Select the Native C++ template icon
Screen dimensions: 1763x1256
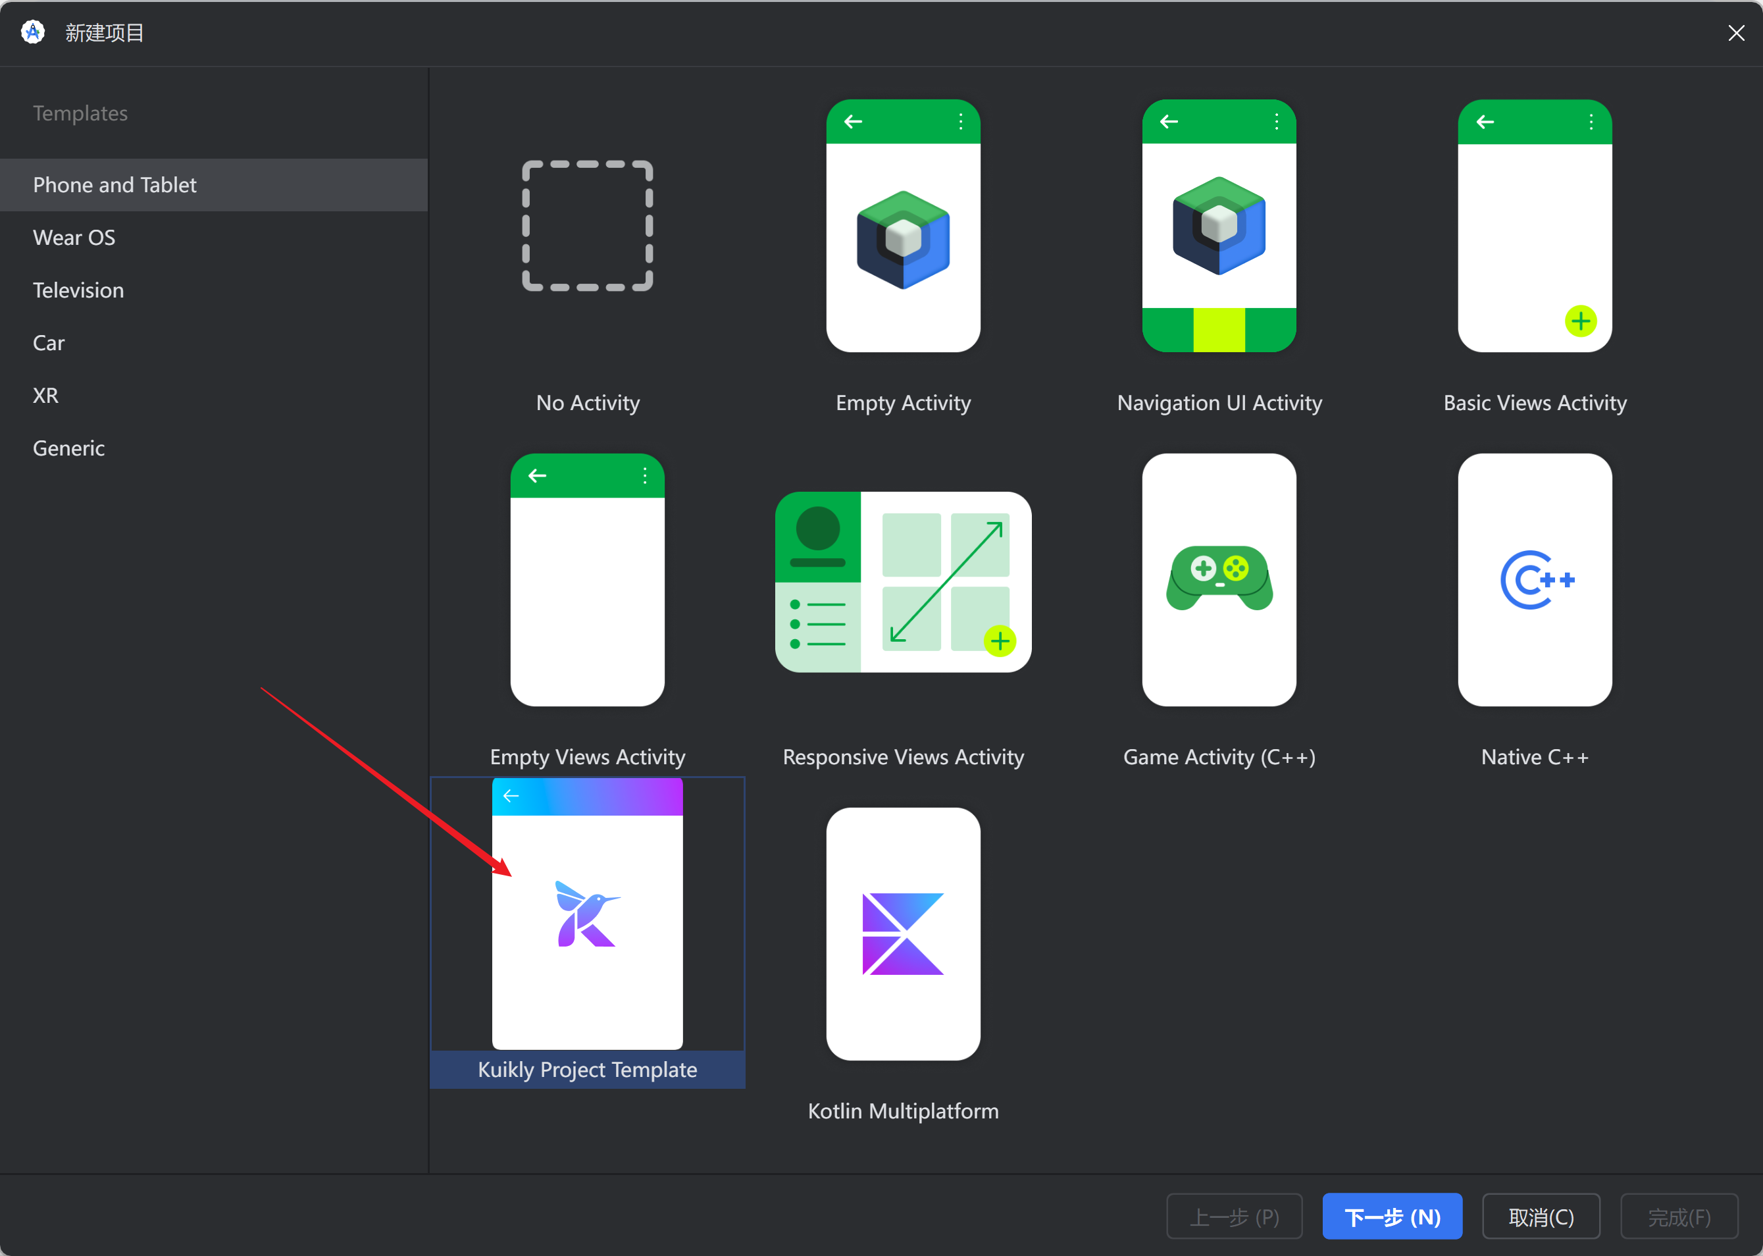coord(1534,580)
